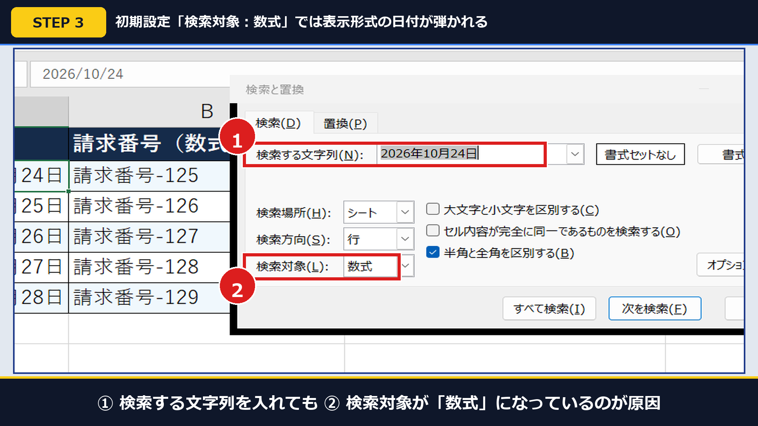Click the すべて検索(I) button
This screenshot has height=426, width=758.
[549, 308]
